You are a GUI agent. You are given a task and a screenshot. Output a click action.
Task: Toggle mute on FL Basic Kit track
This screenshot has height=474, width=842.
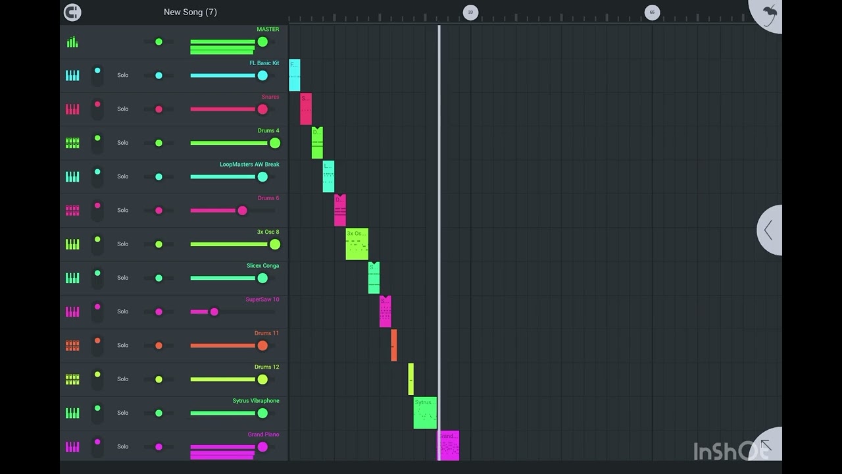coord(97,75)
